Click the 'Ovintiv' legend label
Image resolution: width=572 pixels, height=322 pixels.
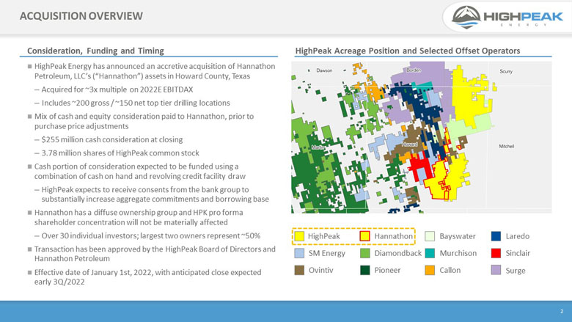pyautogui.click(x=320, y=270)
